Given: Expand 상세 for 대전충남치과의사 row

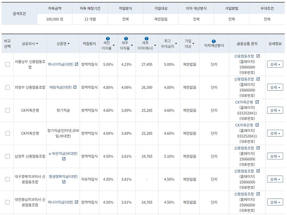Looking at the screenshot, I should tap(275, 202).
